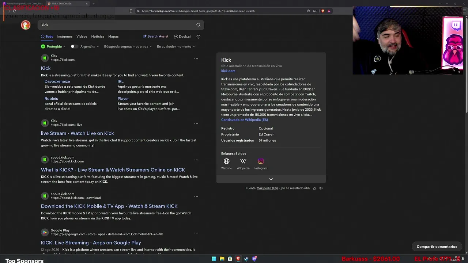Open options for the Download KICK app result

(196, 196)
